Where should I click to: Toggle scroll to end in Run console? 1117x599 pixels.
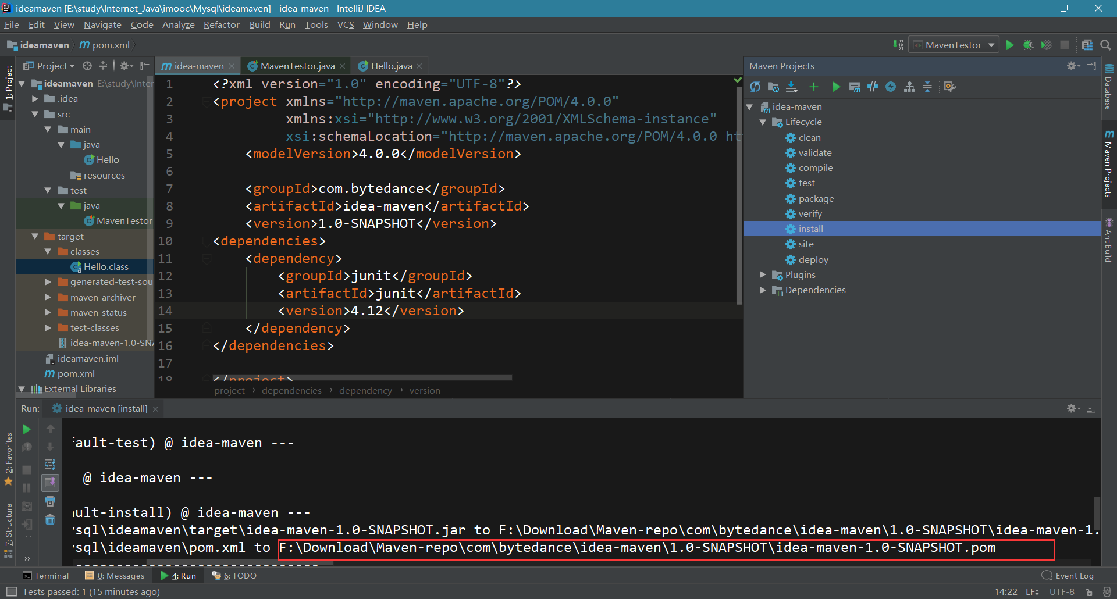pyautogui.click(x=50, y=483)
